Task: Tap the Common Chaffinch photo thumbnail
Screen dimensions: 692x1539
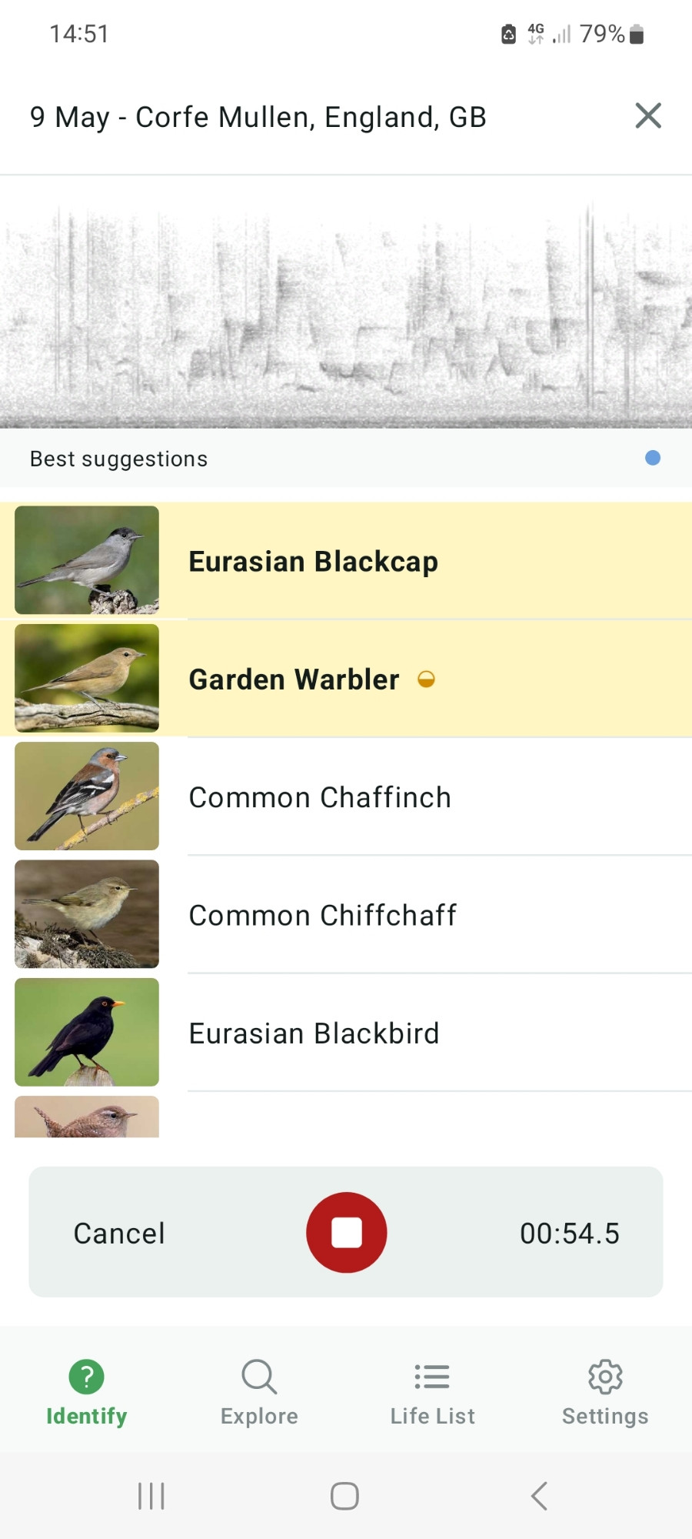Action: click(x=87, y=796)
